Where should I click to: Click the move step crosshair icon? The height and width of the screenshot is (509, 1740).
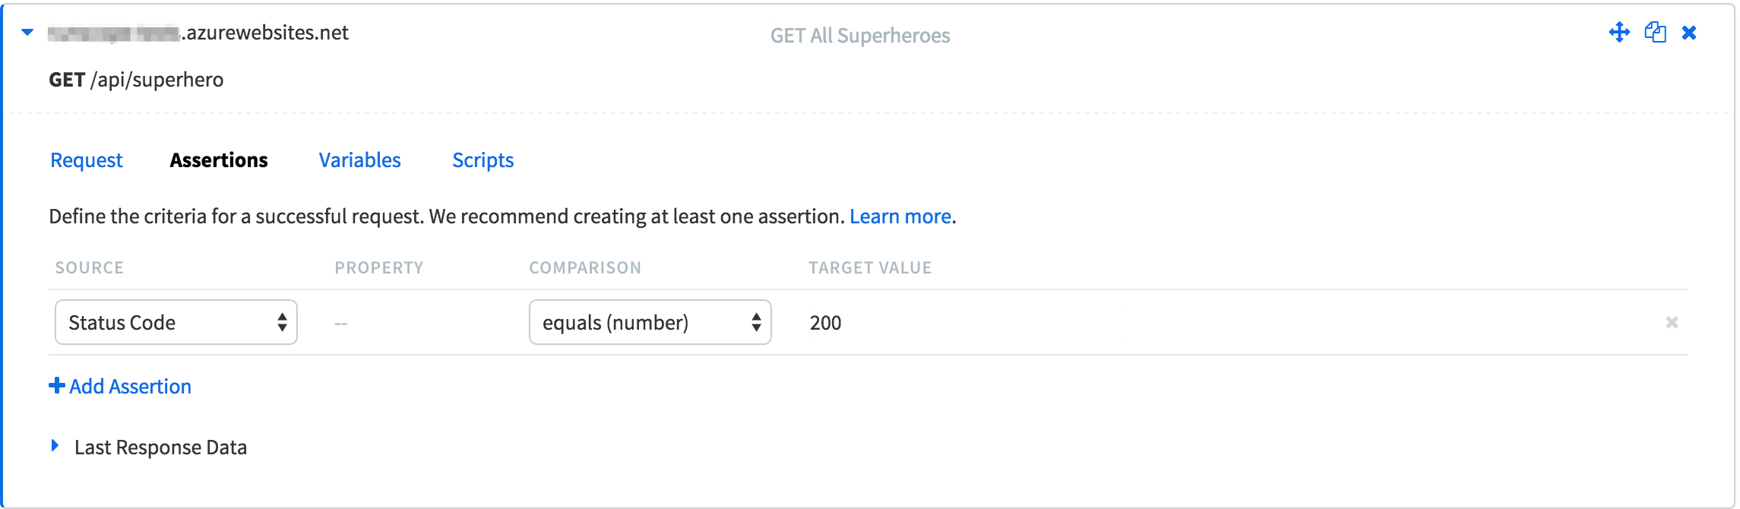point(1619,33)
